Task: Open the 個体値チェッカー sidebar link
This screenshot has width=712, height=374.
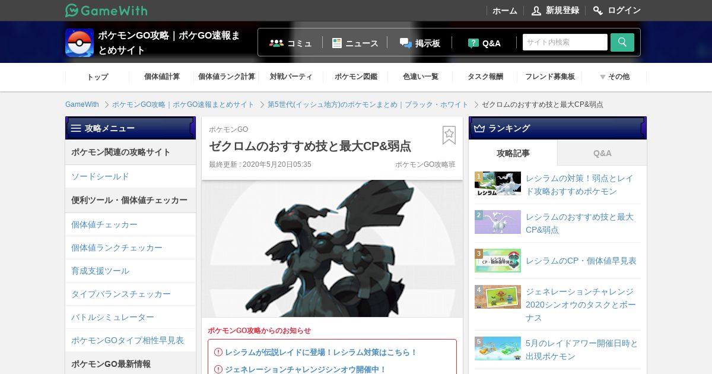Action: (104, 224)
